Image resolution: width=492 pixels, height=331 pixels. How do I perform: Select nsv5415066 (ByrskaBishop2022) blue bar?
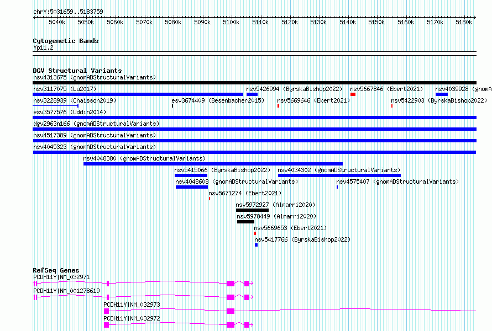pos(191,175)
